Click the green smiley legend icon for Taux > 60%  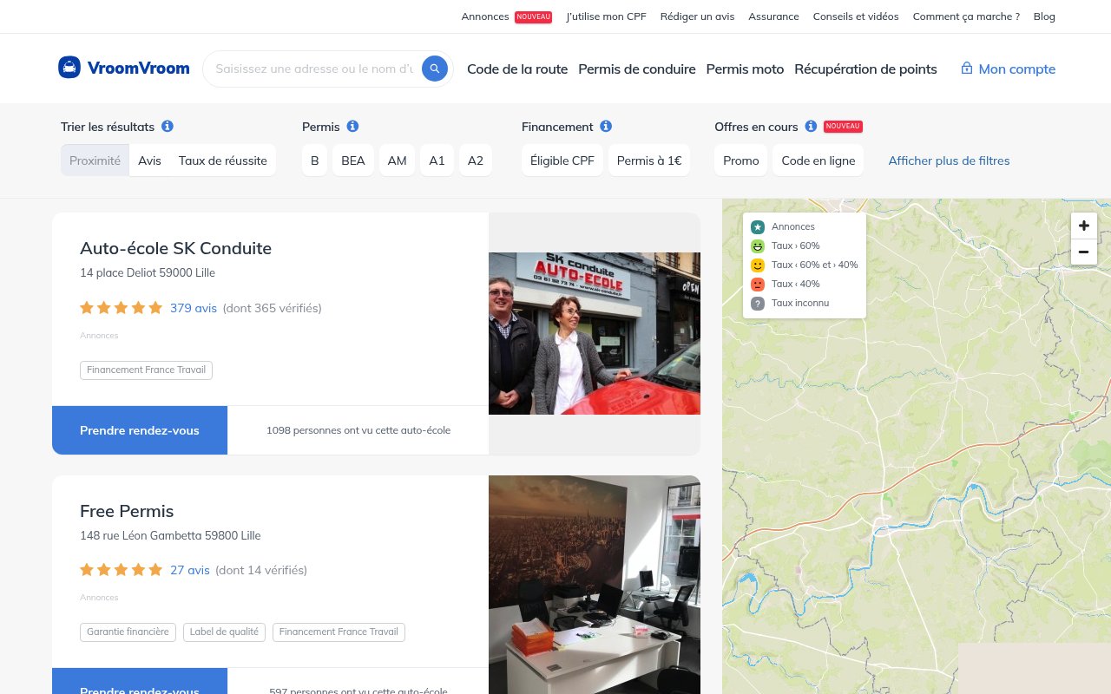(x=757, y=246)
